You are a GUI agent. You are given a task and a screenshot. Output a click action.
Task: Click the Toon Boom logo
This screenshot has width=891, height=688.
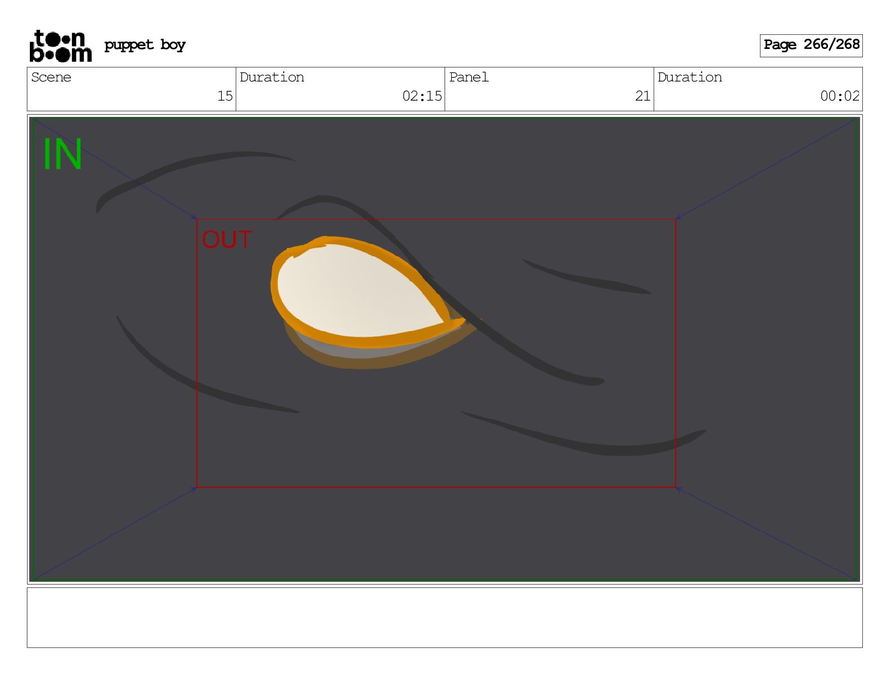tap(60, 46)
